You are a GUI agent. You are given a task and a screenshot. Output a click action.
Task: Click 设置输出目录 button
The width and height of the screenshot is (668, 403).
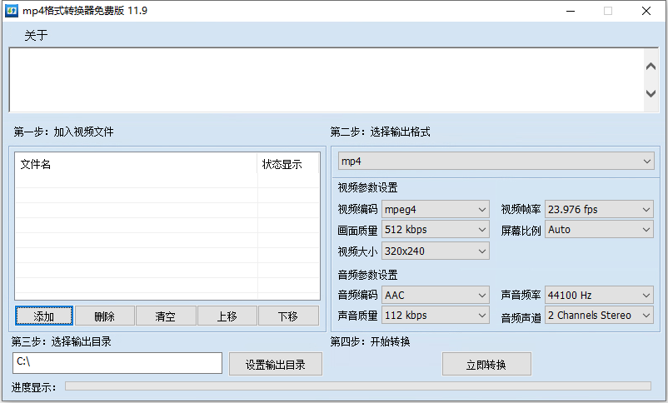click(275, 364)
